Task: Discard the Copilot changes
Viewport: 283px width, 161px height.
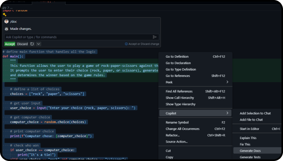Action: [22, 44]
